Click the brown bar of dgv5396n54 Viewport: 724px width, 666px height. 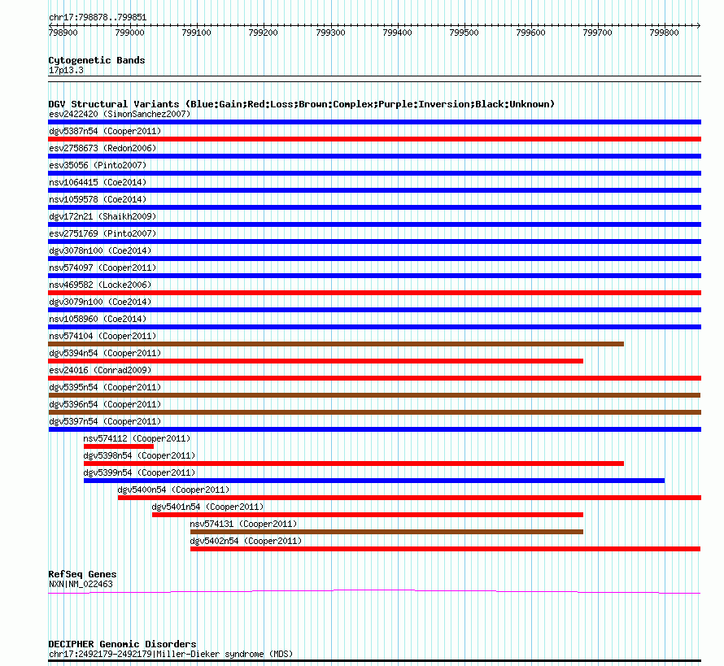374,412
